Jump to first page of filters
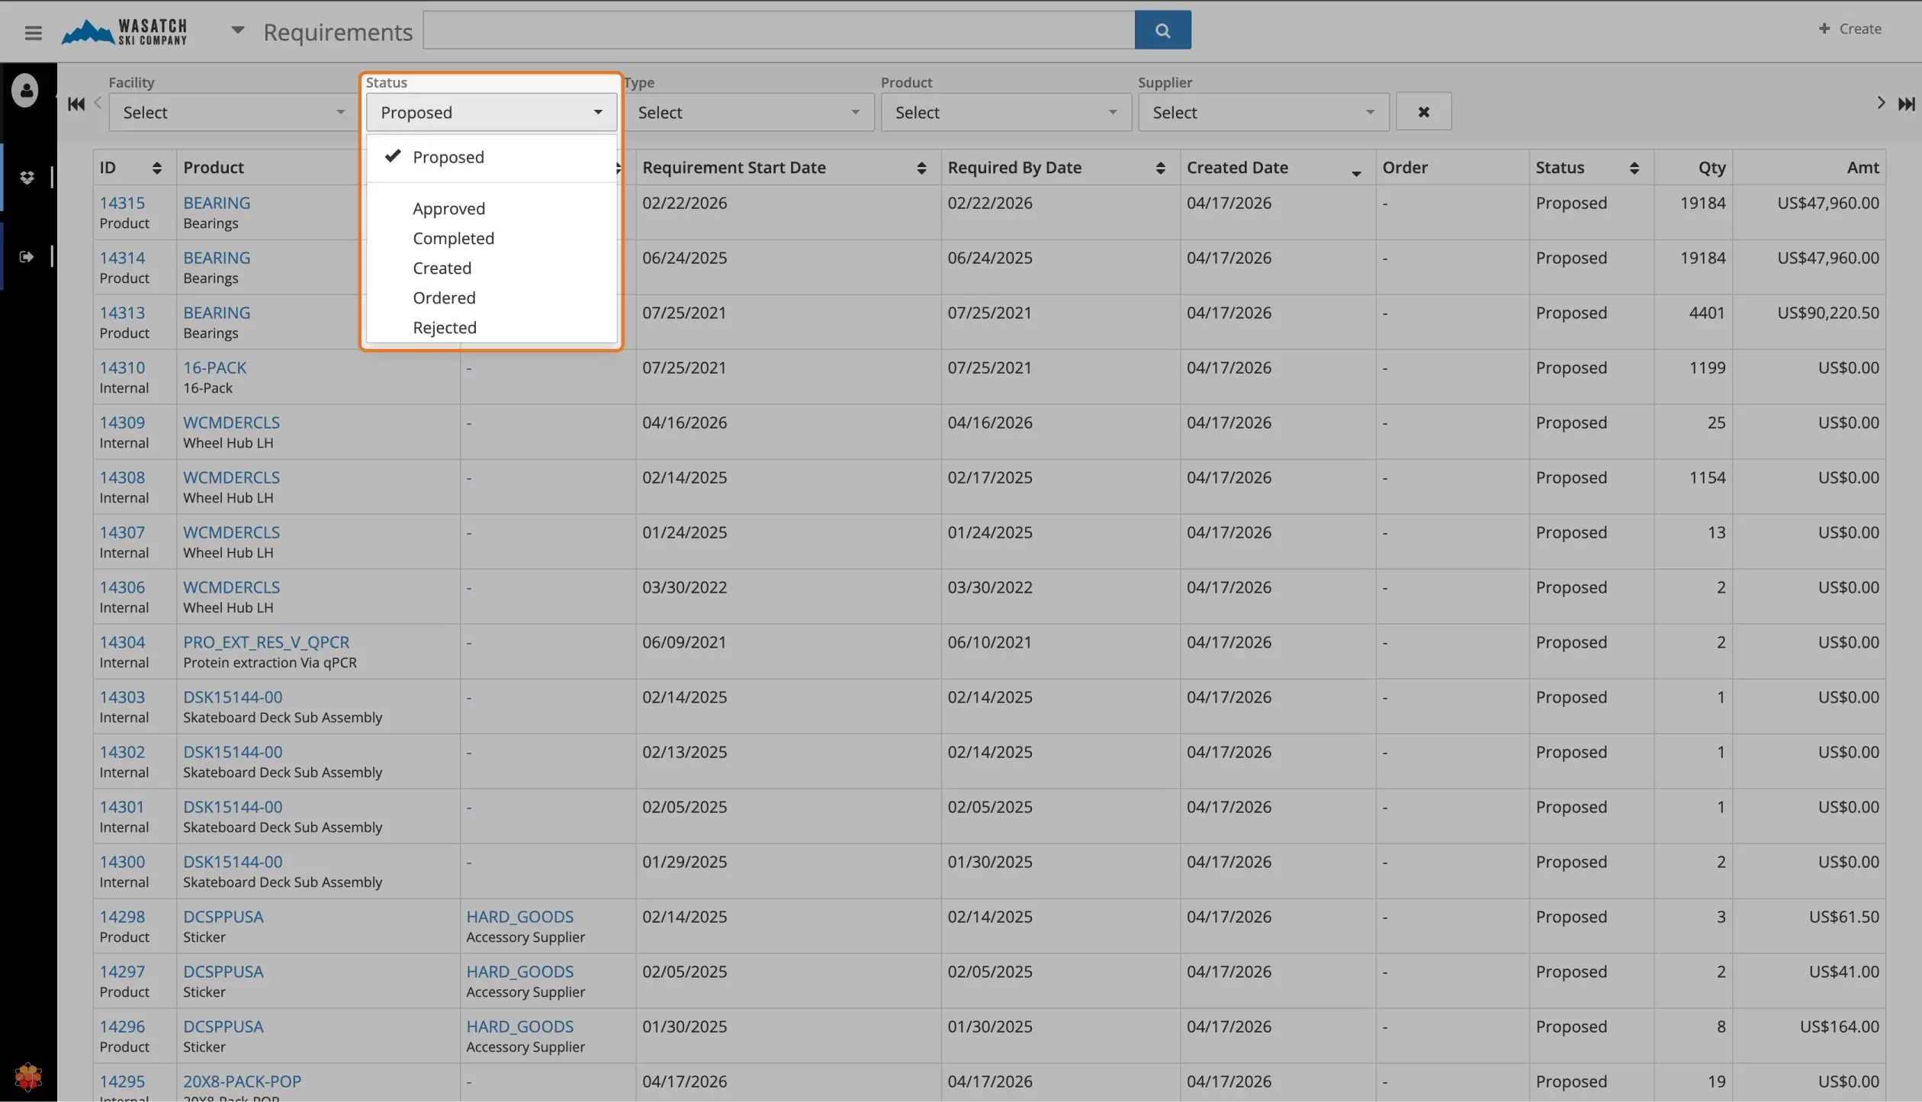1922x1102 pixels. click(76, 104)
